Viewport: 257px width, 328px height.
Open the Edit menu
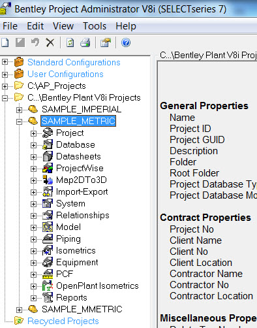[35, 26]
